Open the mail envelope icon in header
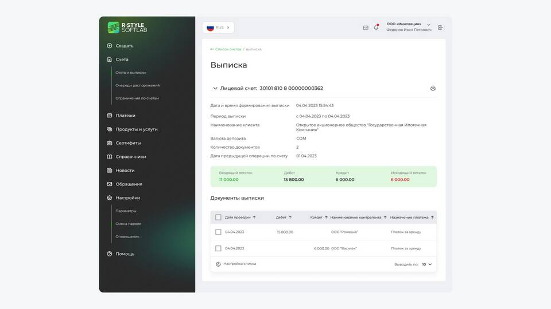 click(x=366, y=27)
